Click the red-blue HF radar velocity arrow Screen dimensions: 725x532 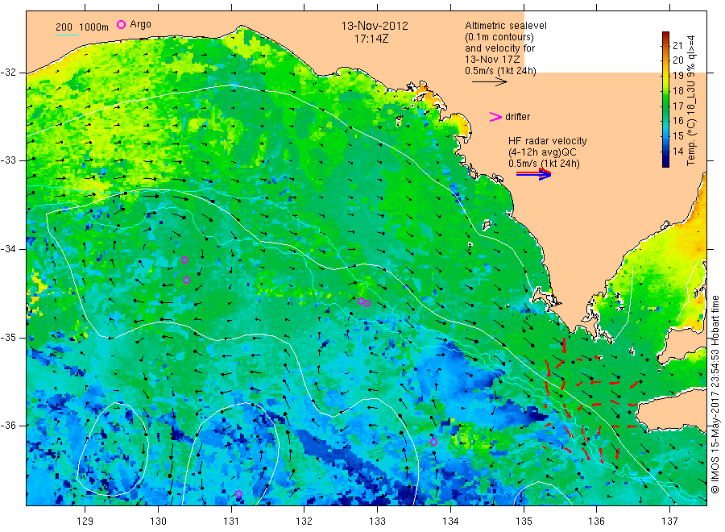[x=533, y=174]
